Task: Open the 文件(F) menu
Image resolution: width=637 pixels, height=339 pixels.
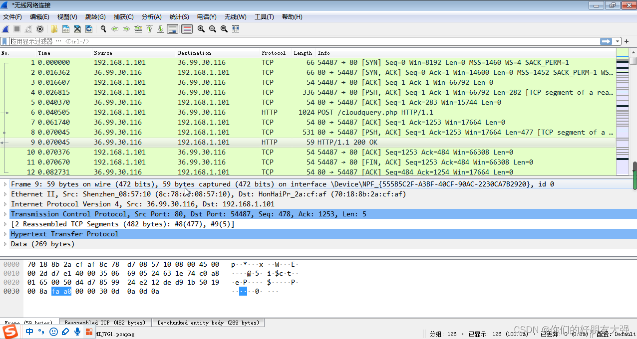Action: coord(12,17)
